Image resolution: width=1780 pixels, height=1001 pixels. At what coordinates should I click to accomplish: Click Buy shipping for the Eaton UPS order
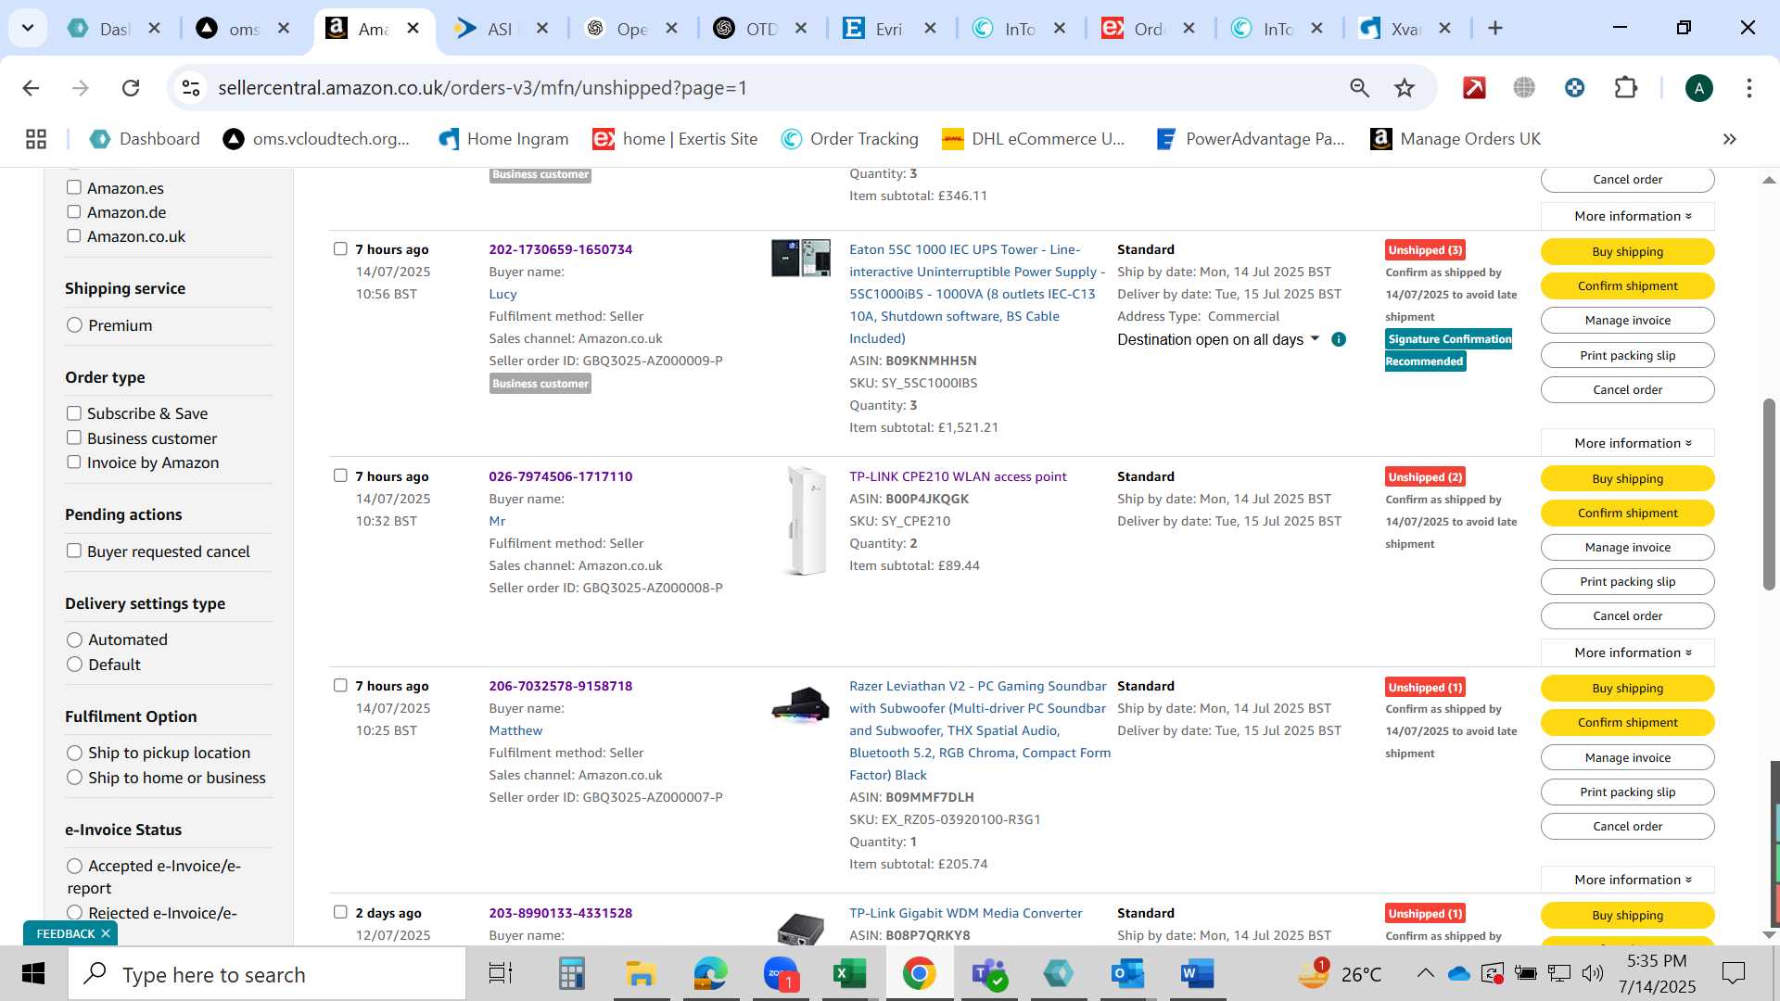click(x=1627, y=251)
